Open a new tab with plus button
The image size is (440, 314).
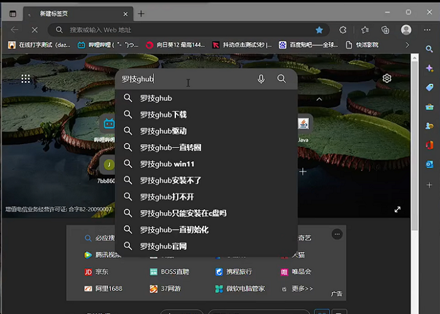pyautogui.click(x=141, y=13)
